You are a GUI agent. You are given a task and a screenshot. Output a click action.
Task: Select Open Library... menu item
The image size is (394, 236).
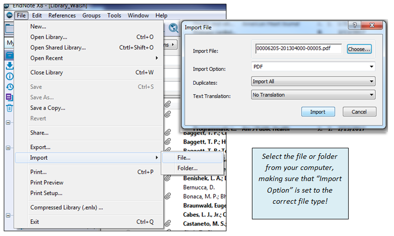click(89, 37)
